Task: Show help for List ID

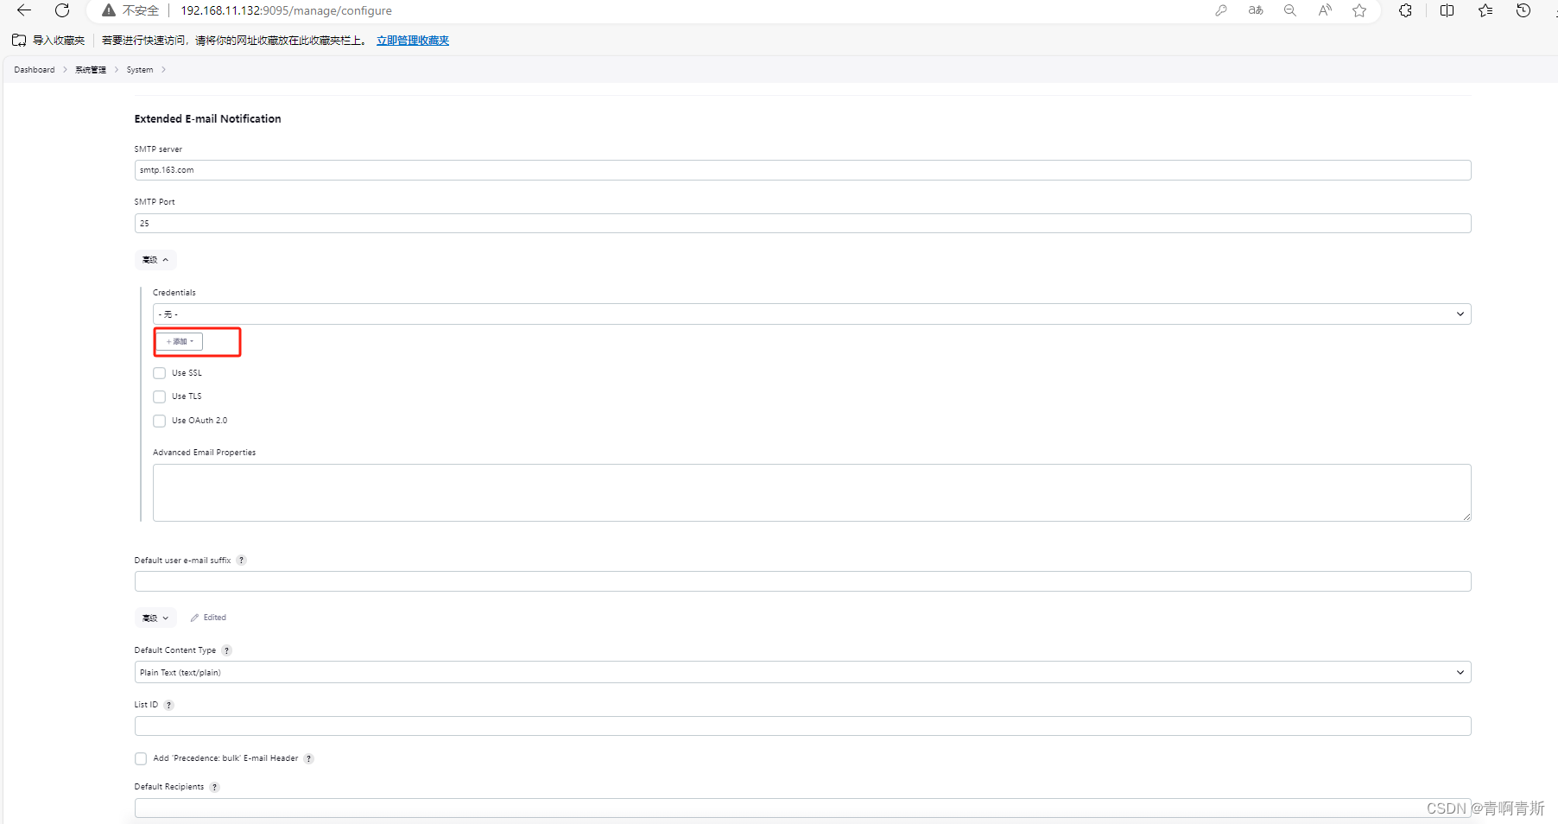Action: (x=169, y=705)
